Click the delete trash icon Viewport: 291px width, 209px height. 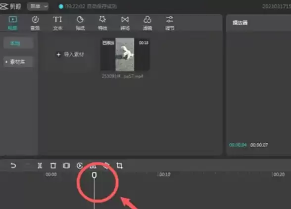[x=53, y=166]
